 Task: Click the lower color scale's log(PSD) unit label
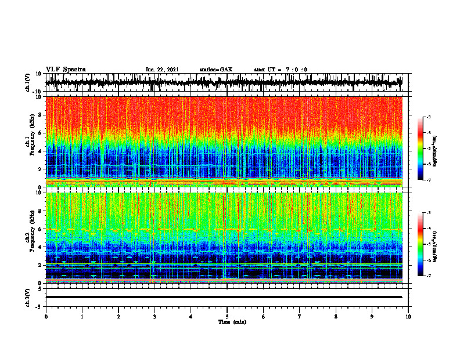click(435, 247)
